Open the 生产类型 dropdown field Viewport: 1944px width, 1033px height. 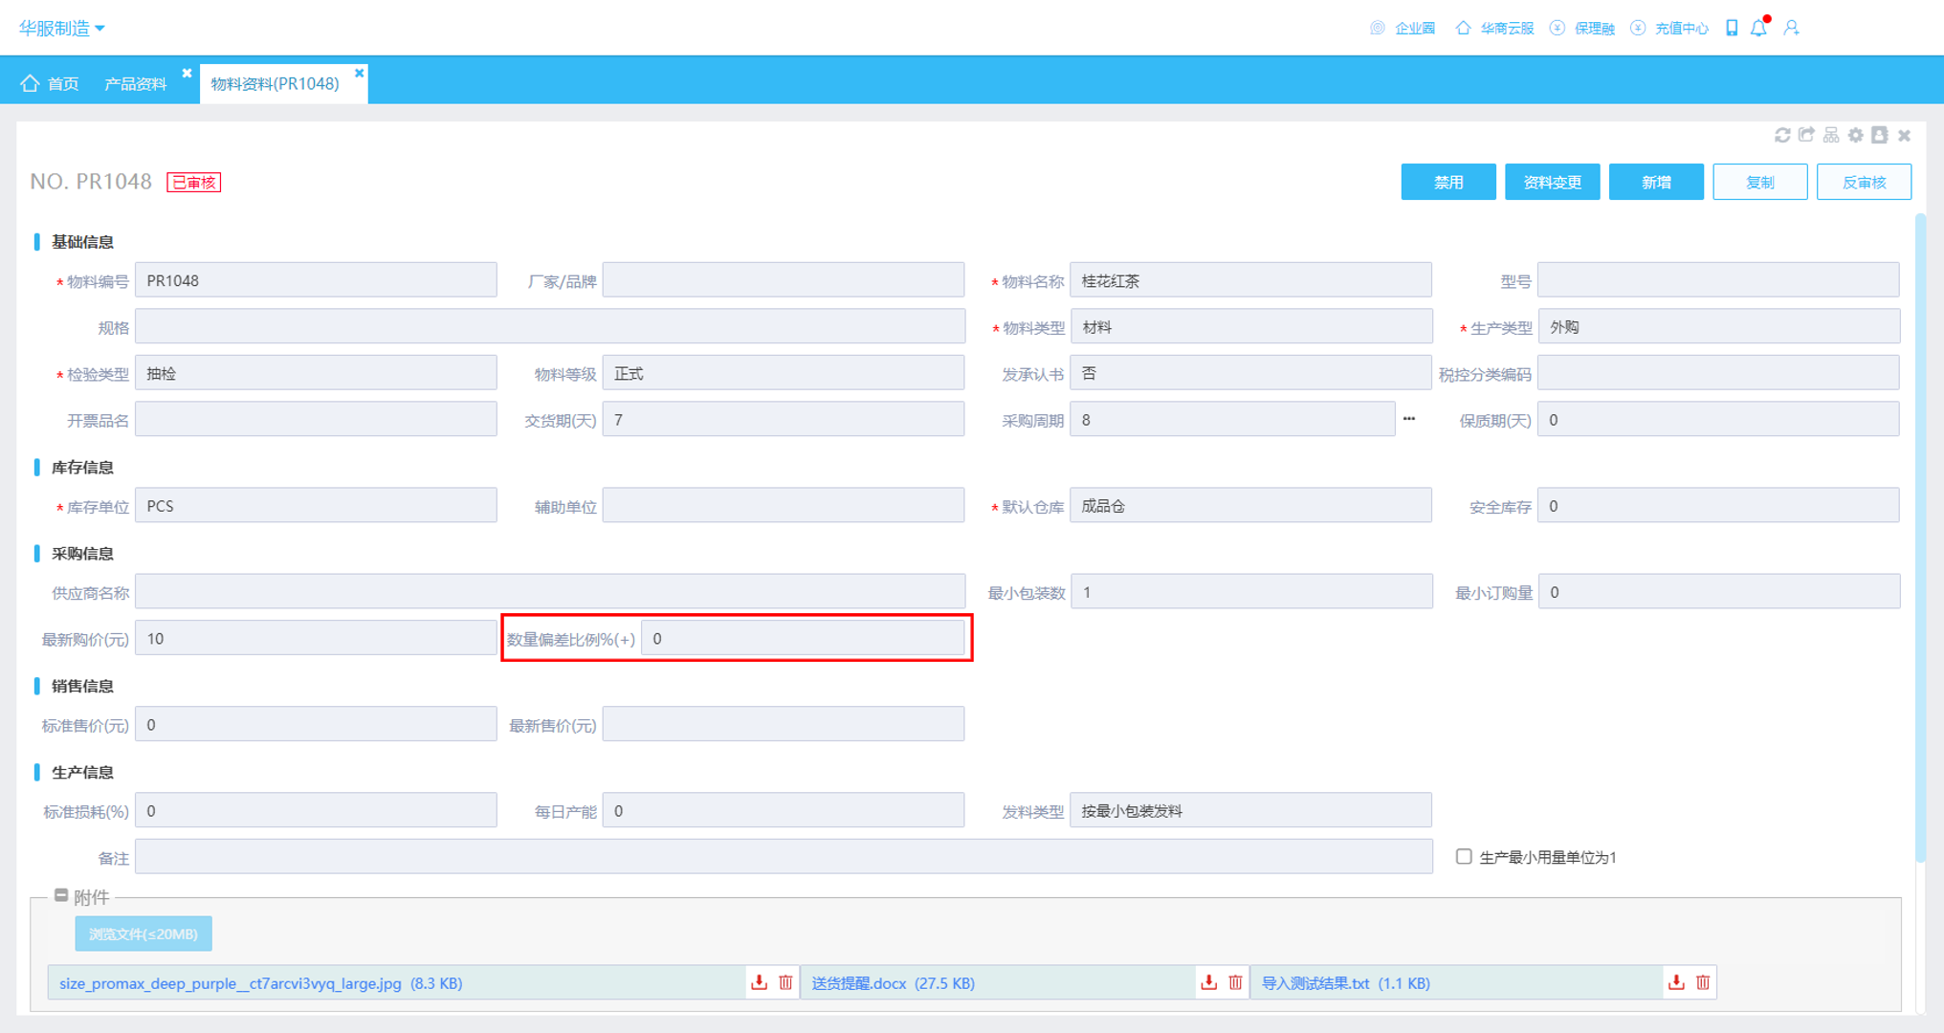coord(1718,327)
